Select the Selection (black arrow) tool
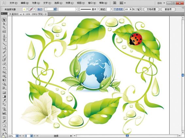185x138 pixels. point(4,20)
